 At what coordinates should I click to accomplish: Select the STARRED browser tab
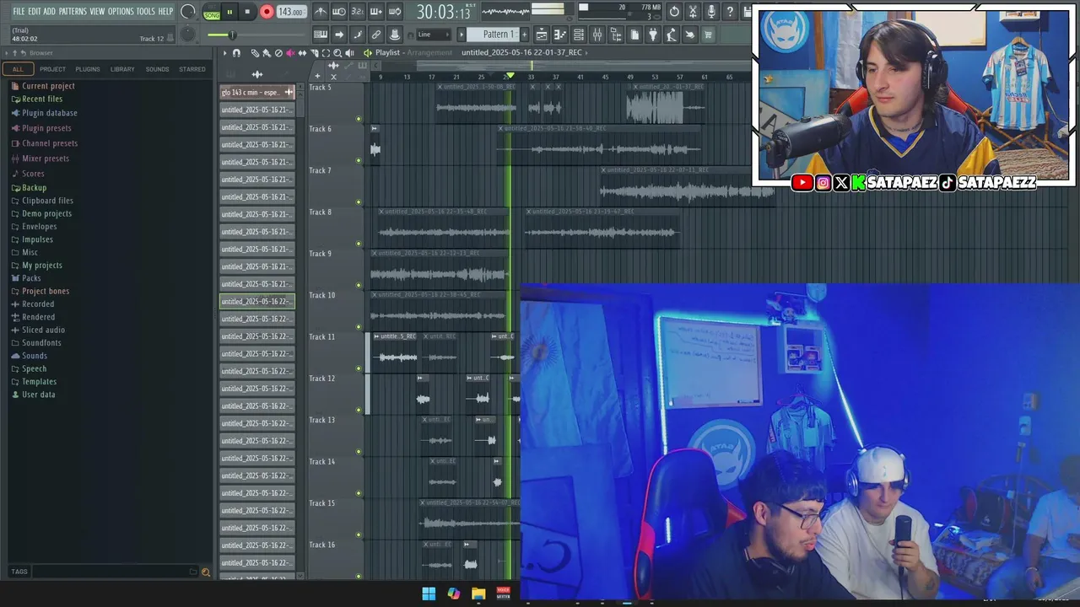[x=192, y=69]
